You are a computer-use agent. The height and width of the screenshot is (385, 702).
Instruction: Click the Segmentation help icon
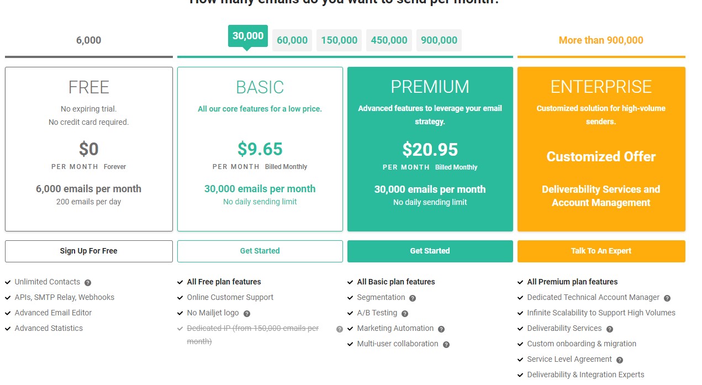(413, 298)
